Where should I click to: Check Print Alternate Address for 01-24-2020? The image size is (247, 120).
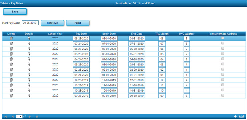point(223,74)
